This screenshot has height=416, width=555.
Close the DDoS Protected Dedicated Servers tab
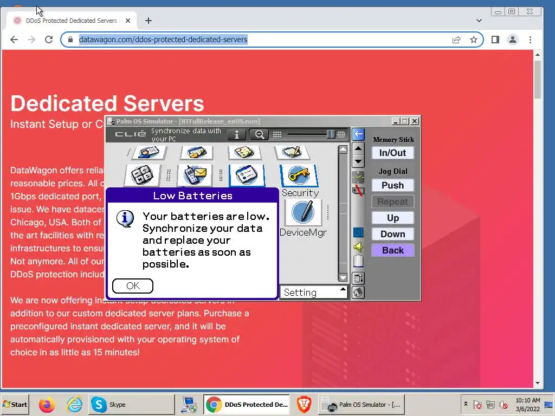(x=128, y=21)
